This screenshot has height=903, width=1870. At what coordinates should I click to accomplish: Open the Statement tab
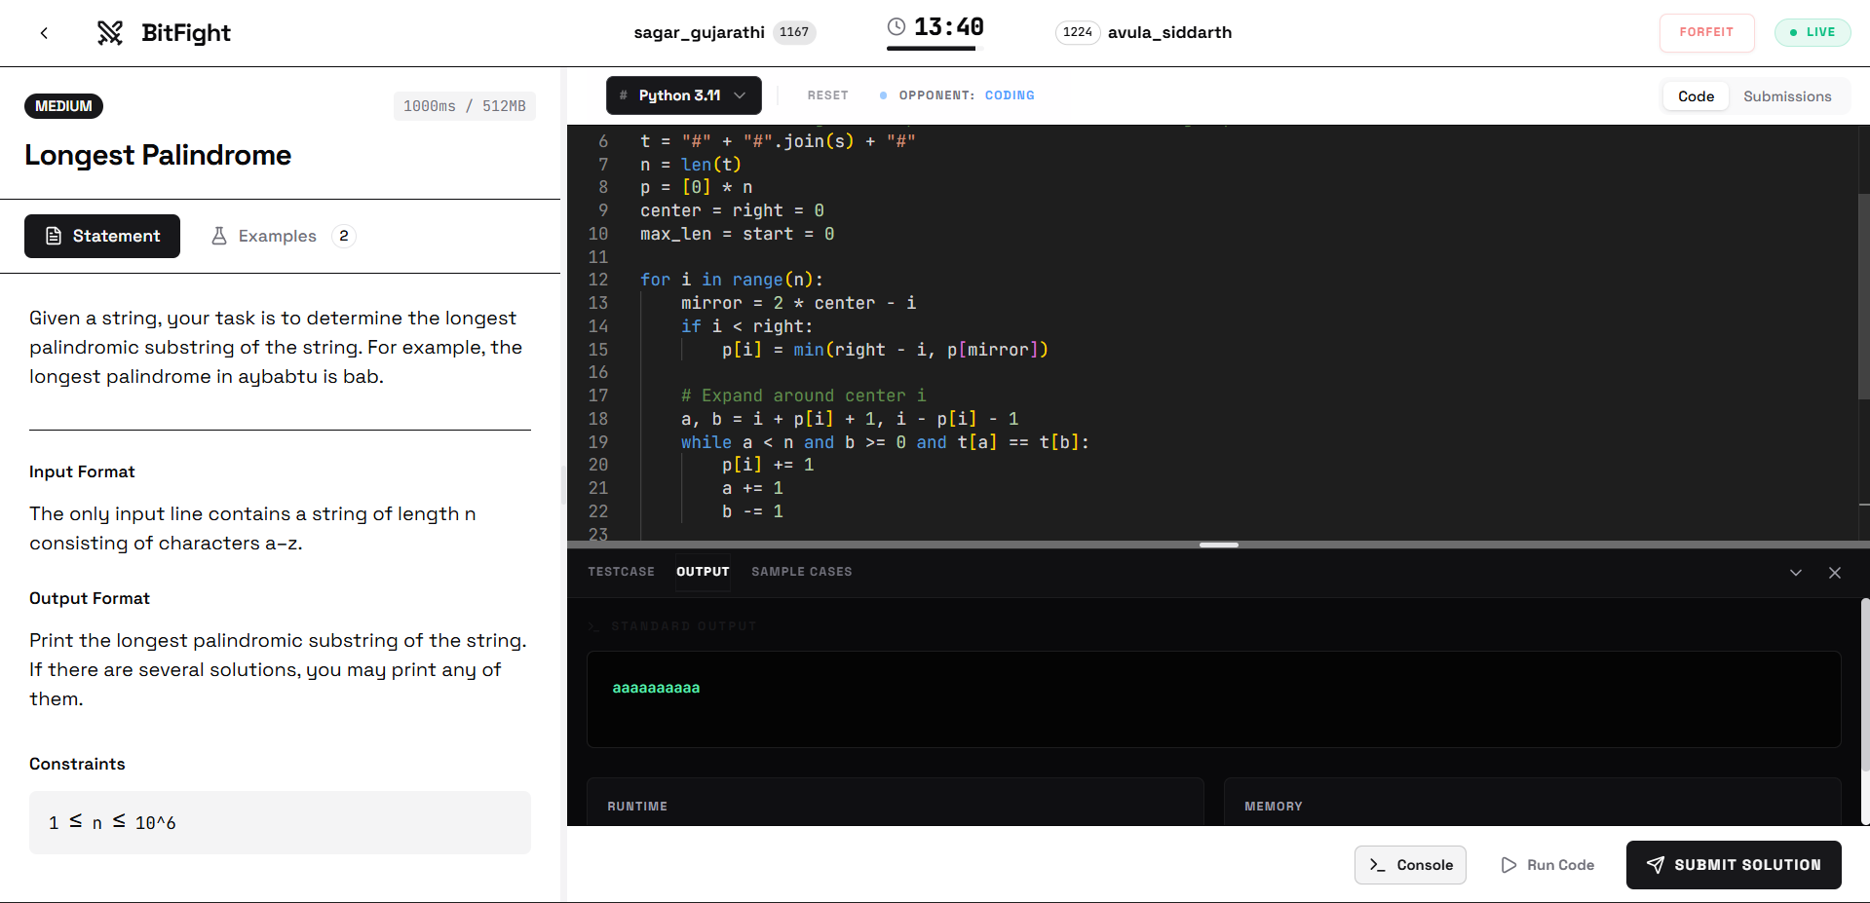[102, 236]
